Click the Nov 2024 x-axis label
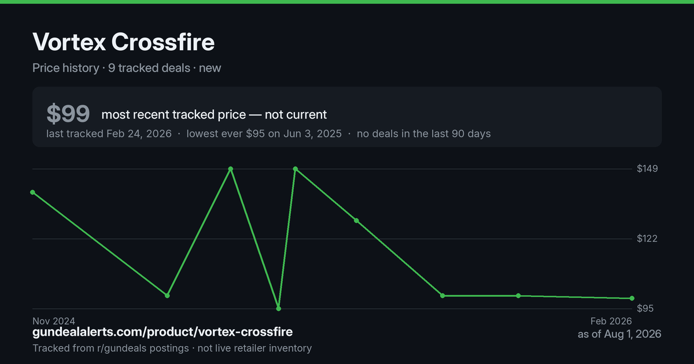The width and height of the screenshot is (694, 364). pyautogui.click(x=54, y=321)
